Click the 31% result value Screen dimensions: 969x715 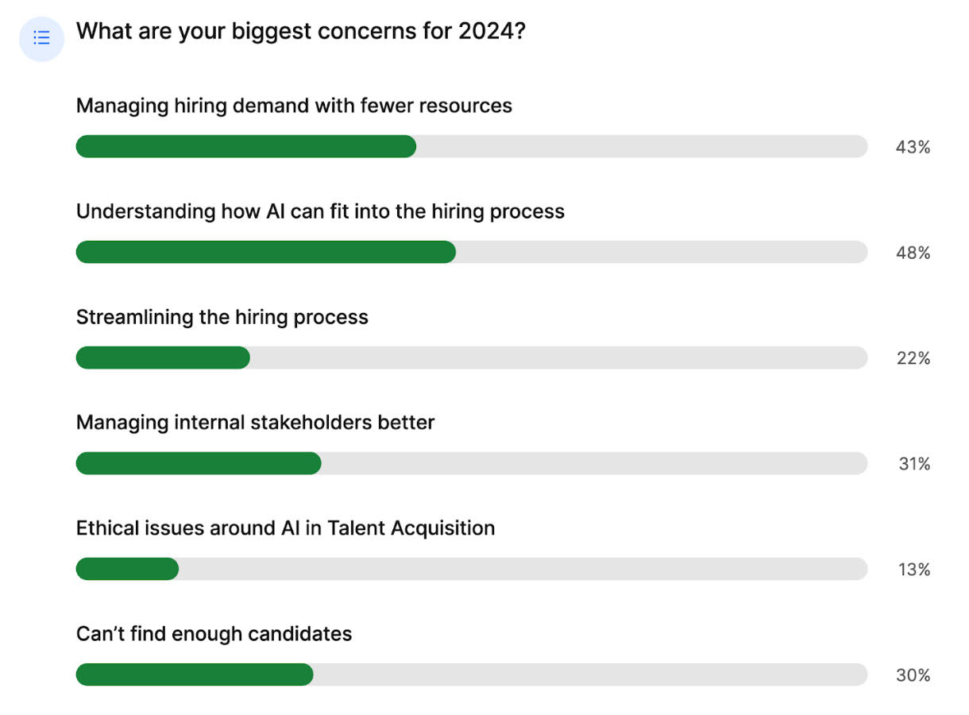click(913, 464)
